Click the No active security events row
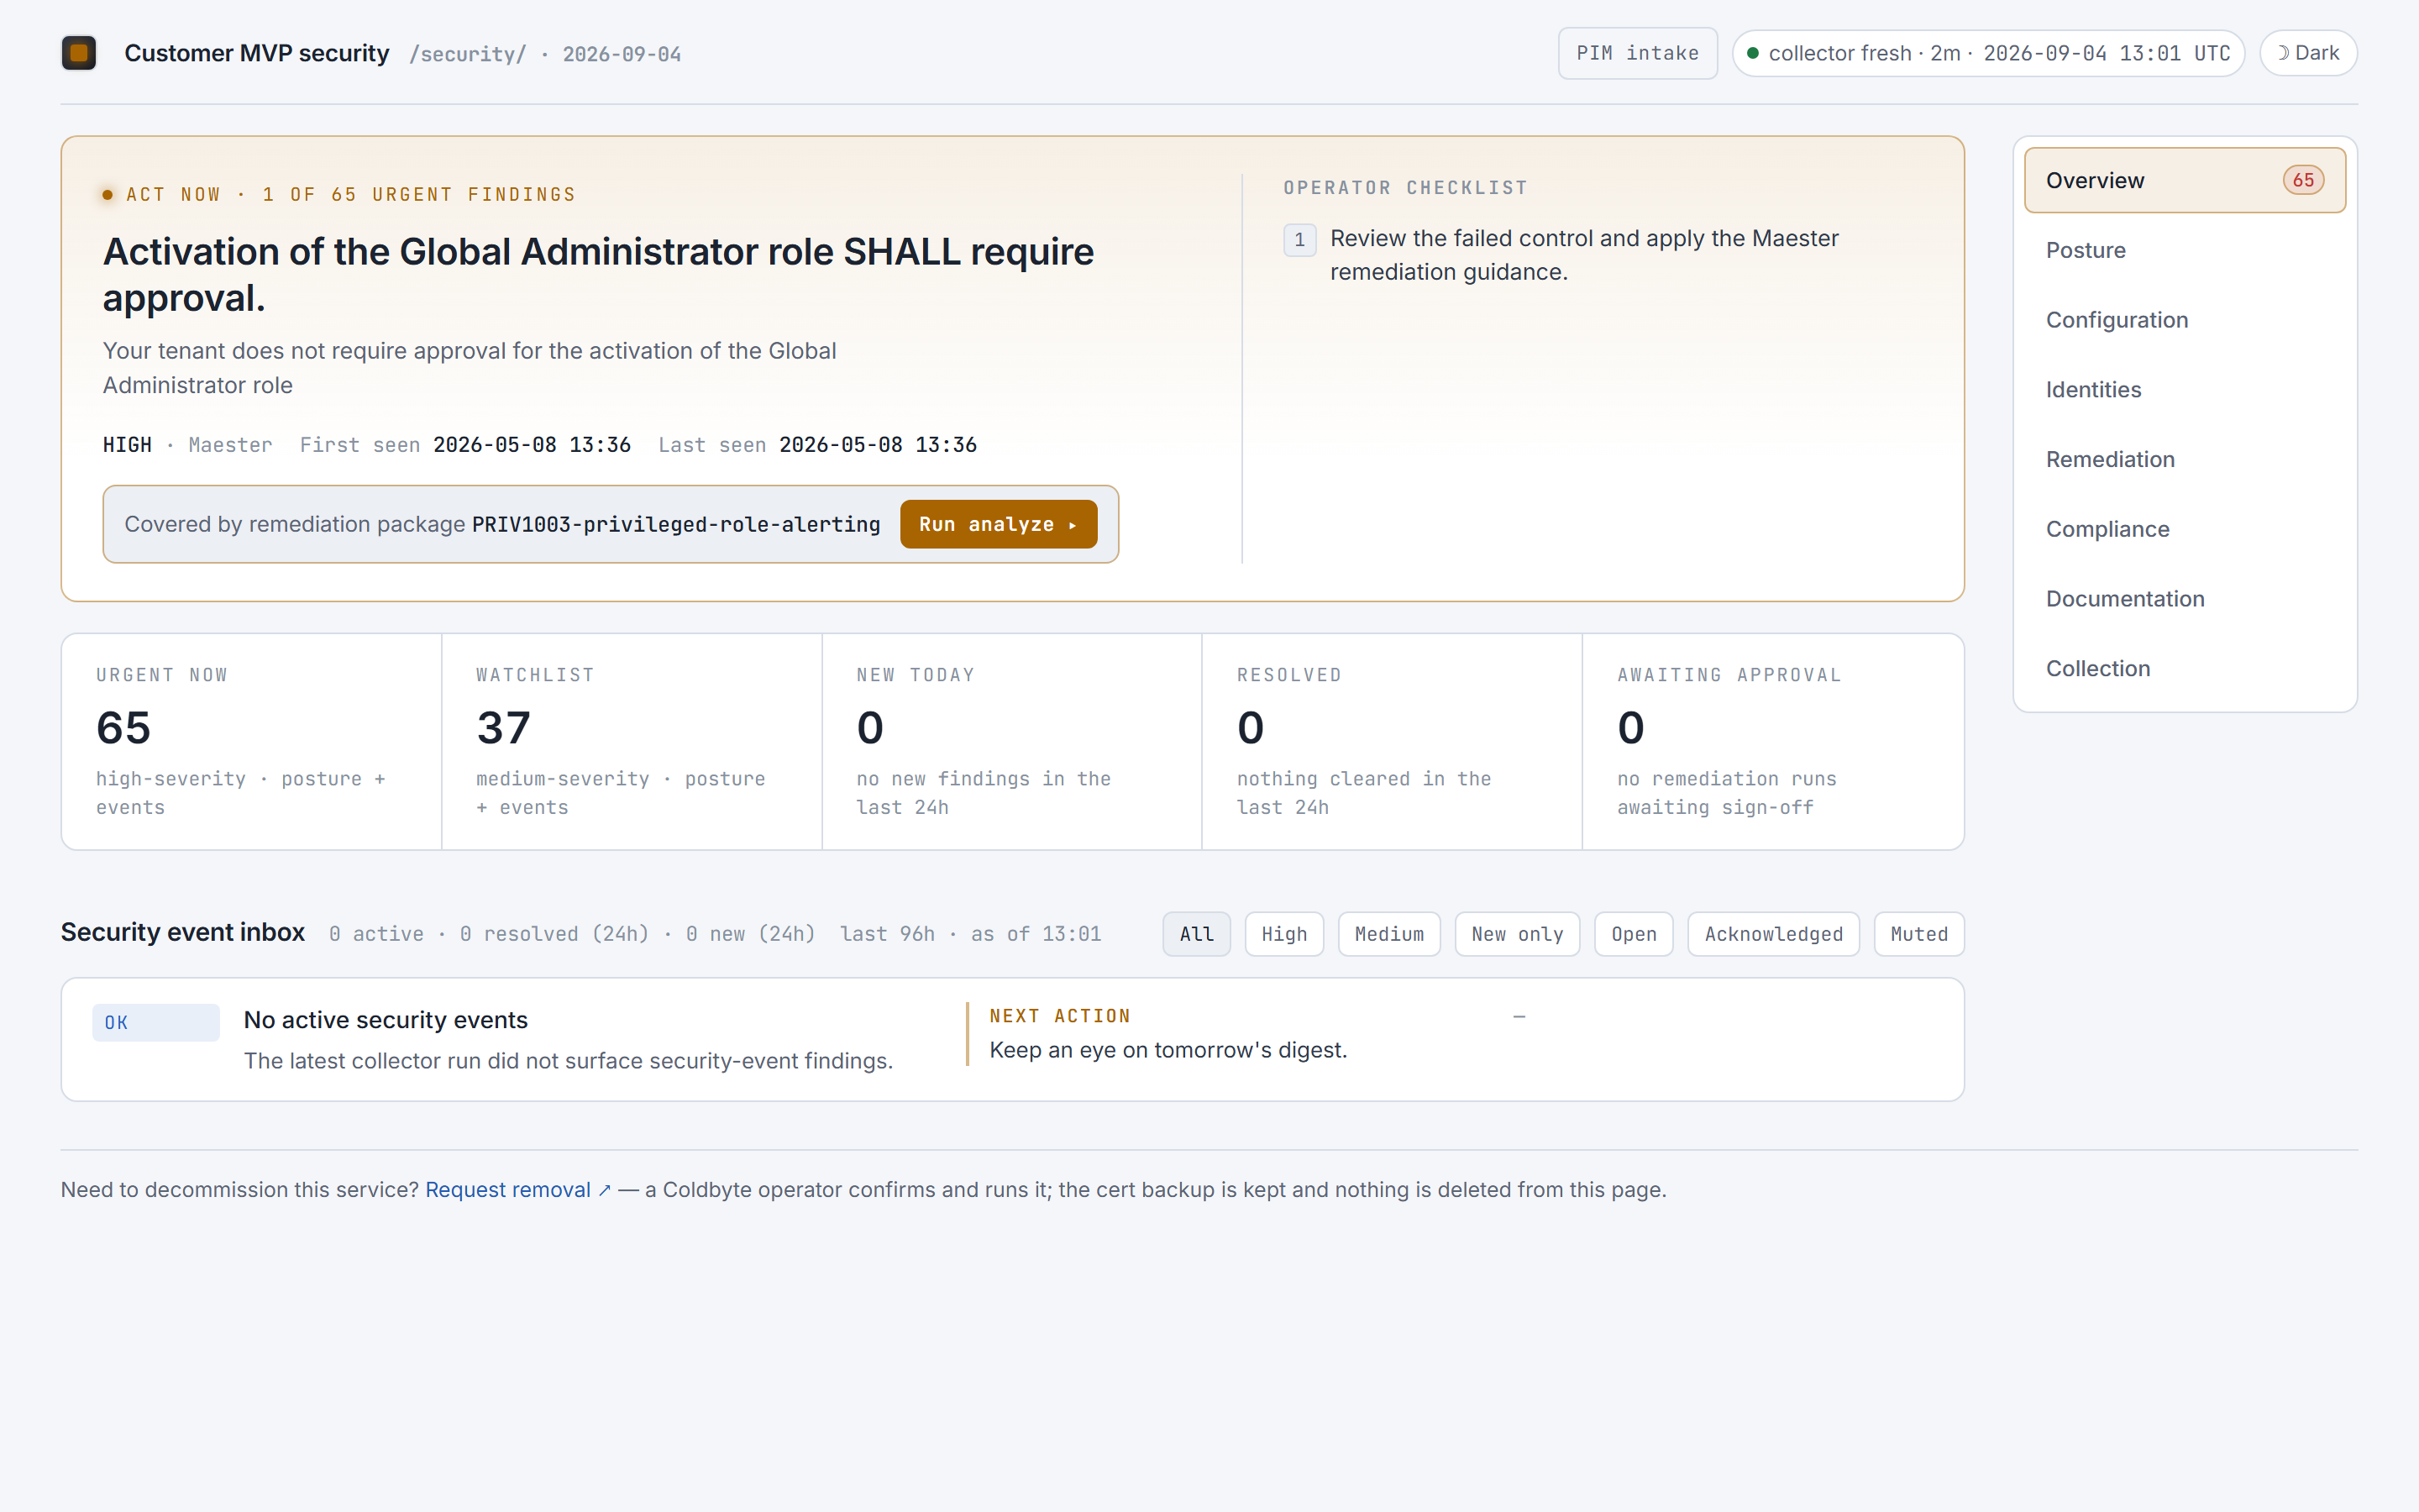Screen dimensions: 2419x1512 (x=1013, y=1040)
